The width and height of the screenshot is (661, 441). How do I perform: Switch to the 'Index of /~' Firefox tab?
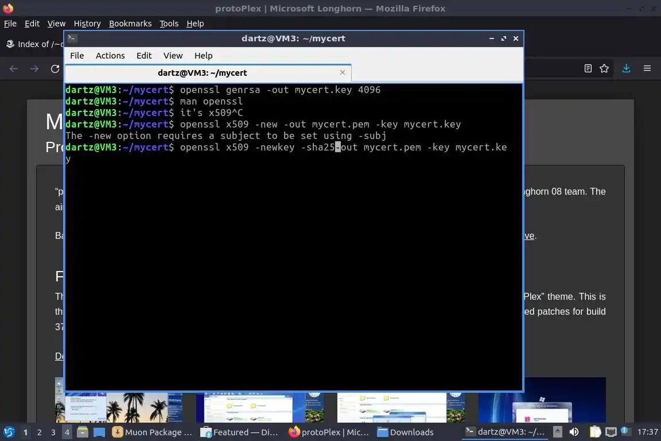click(34, 44)
